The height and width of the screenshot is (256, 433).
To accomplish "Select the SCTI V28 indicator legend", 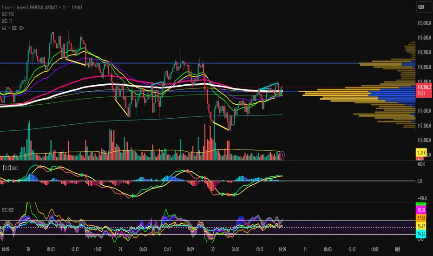I will (7, 14).
